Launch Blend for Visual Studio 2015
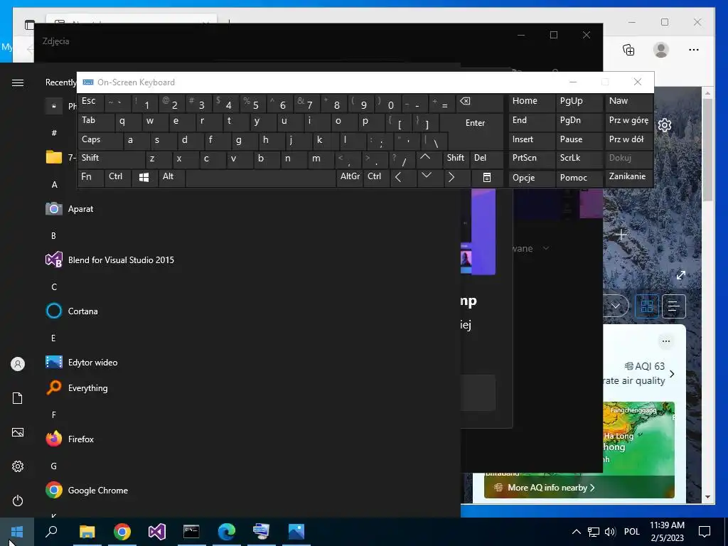The height and width of the screenshot is (546, 728). point(110,260)
